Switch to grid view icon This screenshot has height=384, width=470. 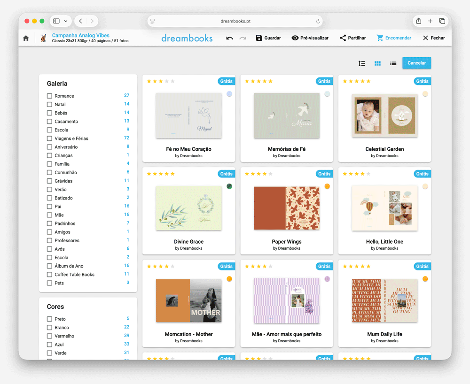tap(378, 63)
